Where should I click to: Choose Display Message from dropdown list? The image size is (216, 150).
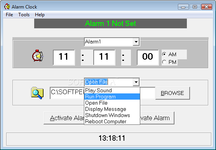pos(112,109)
